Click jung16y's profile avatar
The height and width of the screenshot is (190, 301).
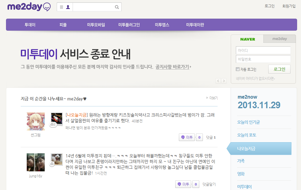[x=36, y=162]
